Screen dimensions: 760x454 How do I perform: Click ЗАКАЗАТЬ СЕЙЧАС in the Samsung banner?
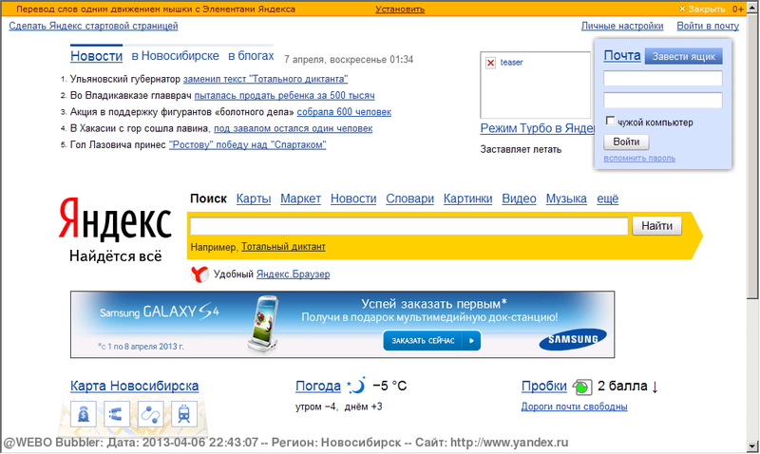click(x=432, y=341)
